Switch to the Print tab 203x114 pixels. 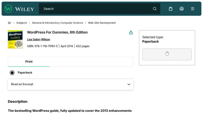pos(29,61)
